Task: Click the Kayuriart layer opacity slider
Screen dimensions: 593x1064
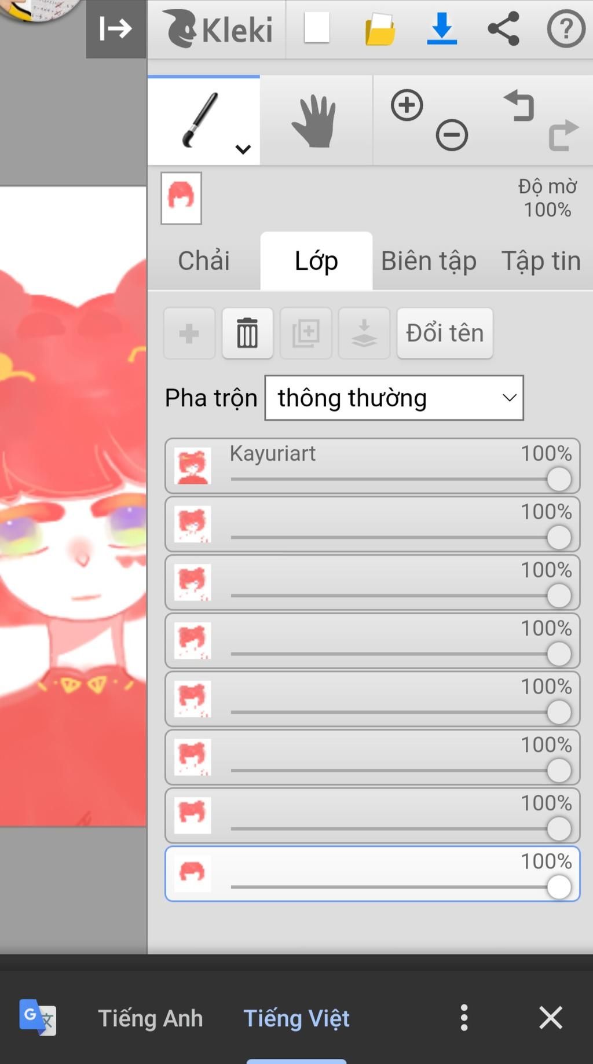Action: pos(394,479)
